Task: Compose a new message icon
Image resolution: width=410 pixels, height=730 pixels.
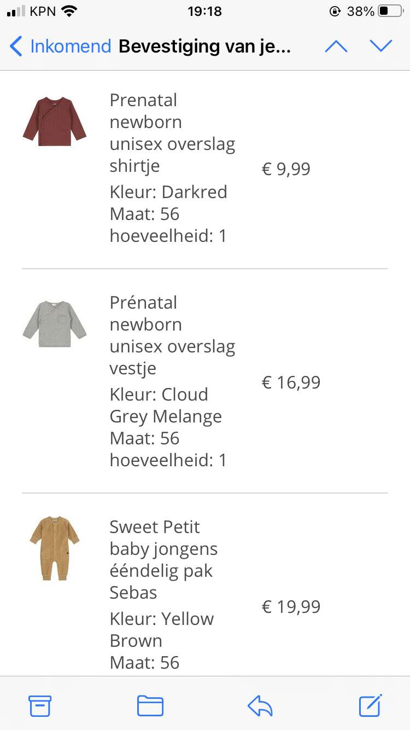Action: coord(371,705)
